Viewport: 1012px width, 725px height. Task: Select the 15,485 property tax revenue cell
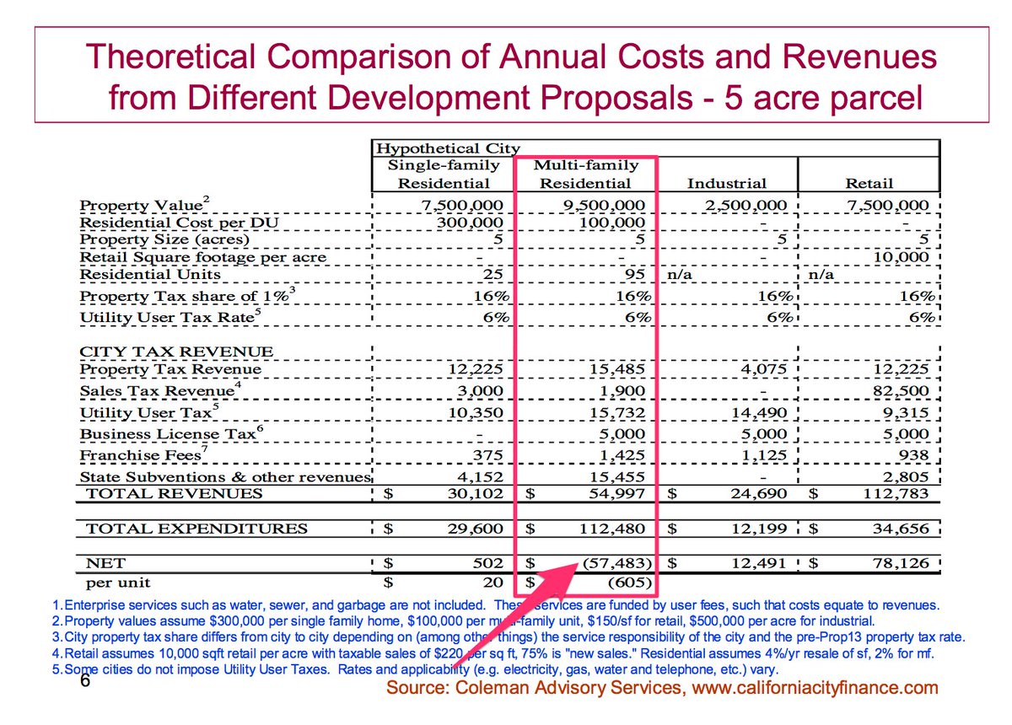617,369
